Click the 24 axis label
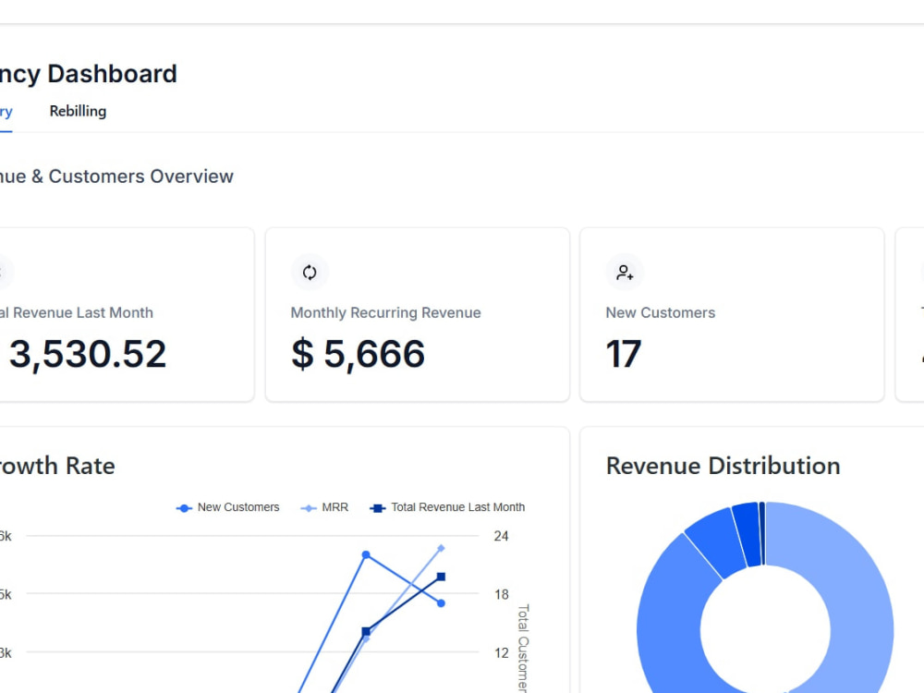This screenshot has width=924, height=693. (x=501, y=536)
